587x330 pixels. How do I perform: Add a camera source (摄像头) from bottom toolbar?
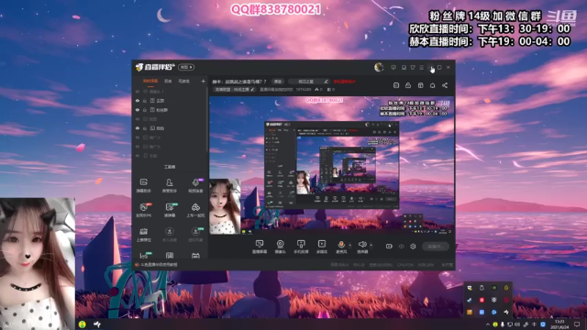point(280,247)
